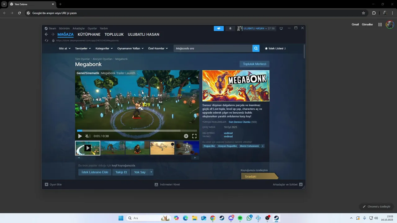Open the Görünüm menu
Image resolution: width=397 pixels, height=223 pixels.
coord(64,28)
